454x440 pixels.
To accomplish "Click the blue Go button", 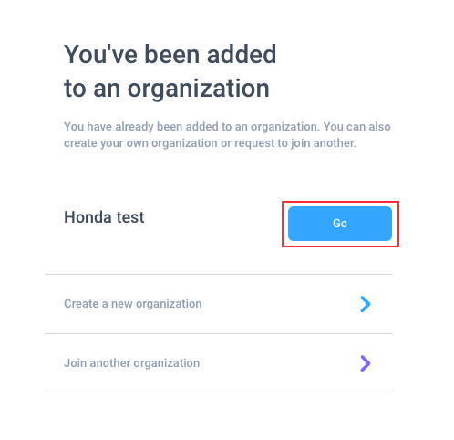I will 340,224.
